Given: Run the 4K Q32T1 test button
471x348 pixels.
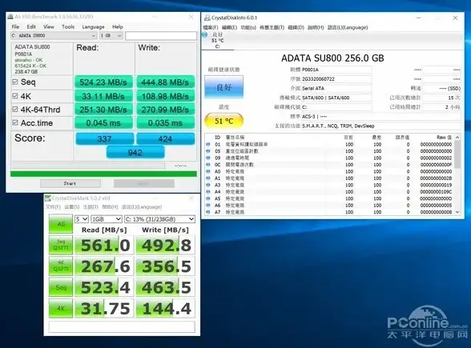Looking at the screenshot, I should [61, 266].
